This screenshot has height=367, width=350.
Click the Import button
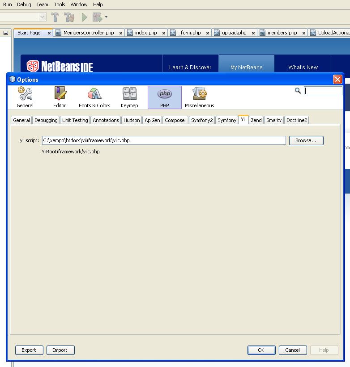point(60,350)
